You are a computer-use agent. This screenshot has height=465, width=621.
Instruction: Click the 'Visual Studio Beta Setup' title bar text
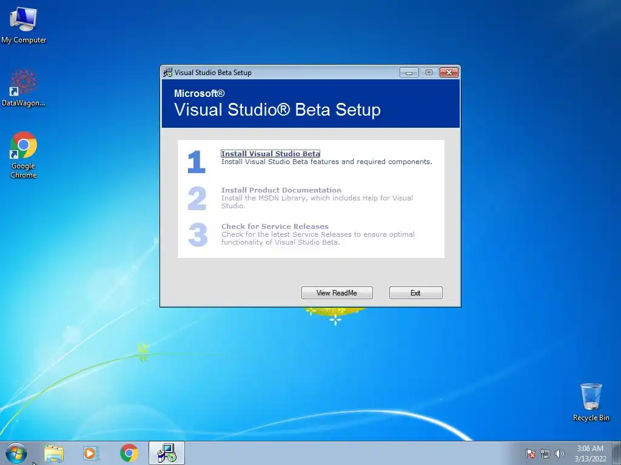tap(213, 73)
